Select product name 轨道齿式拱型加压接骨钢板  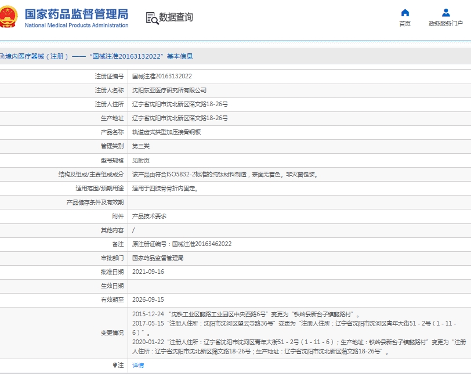coord(166,132)
